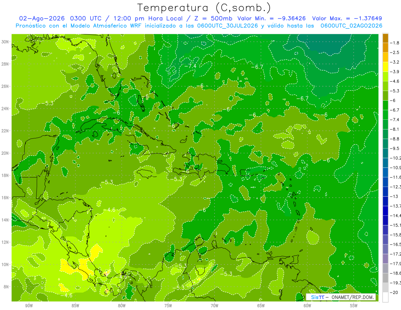This screenshot has width=401, height=310.
Task: Click the 8N latitude axis label
Action: [6, 287]
